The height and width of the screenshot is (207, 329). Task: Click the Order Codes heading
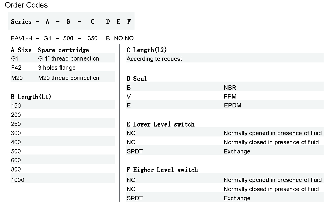click(x=26, y=5)
